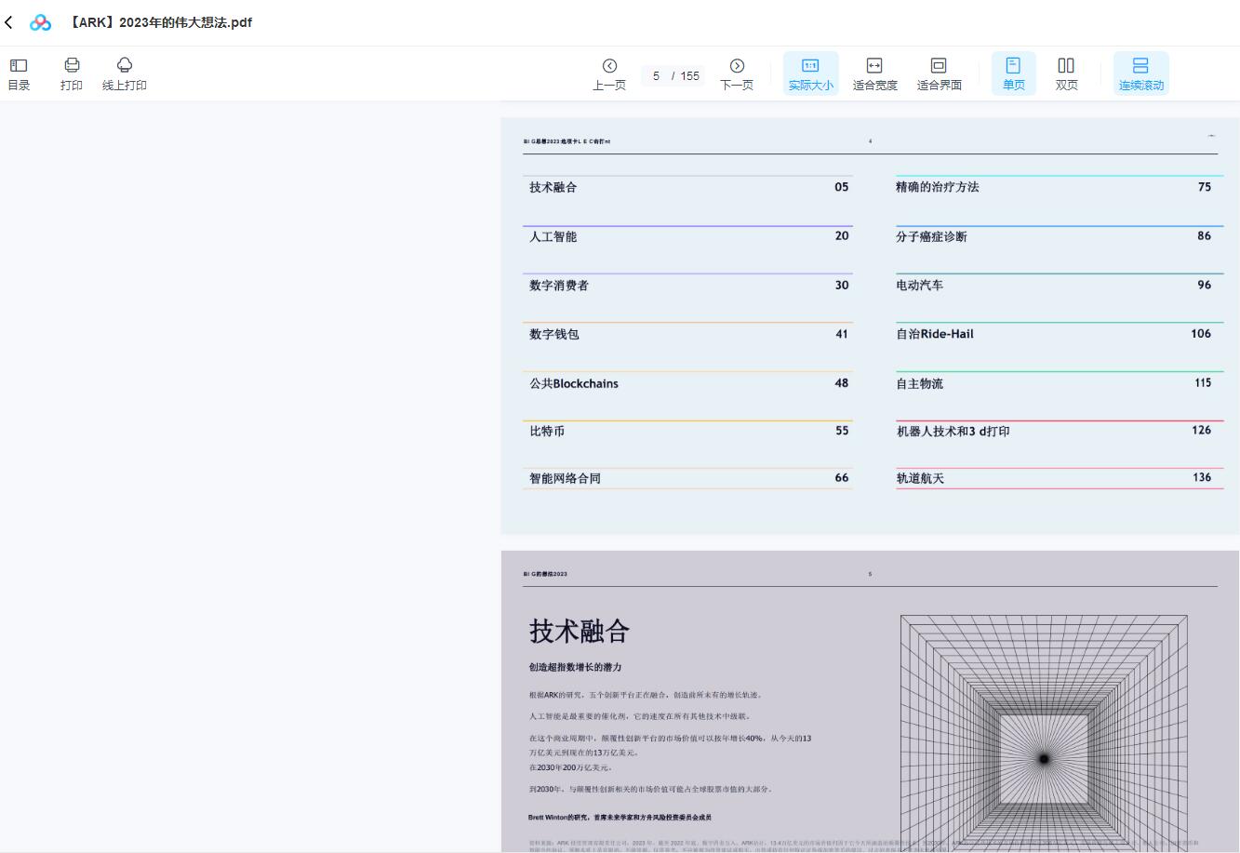
Task: Switch to 单页 single page mode
Action: [1013, 73]
